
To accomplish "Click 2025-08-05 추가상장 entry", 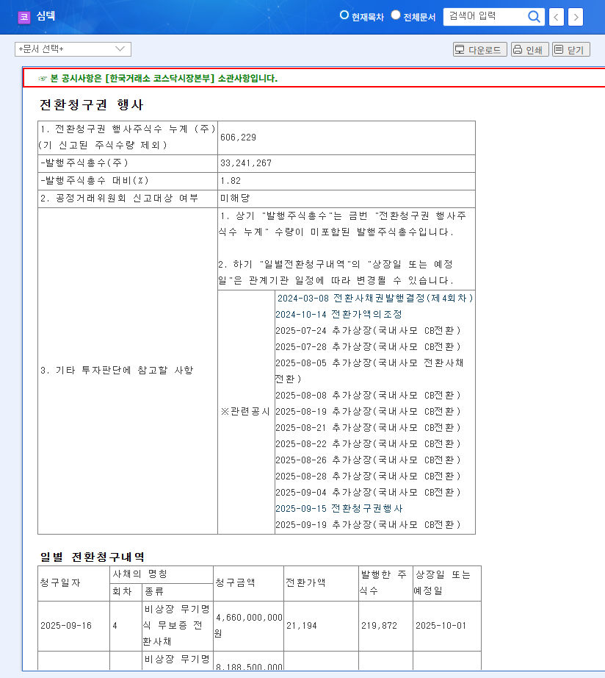I will pyautogui.click(x=369, y=371).
